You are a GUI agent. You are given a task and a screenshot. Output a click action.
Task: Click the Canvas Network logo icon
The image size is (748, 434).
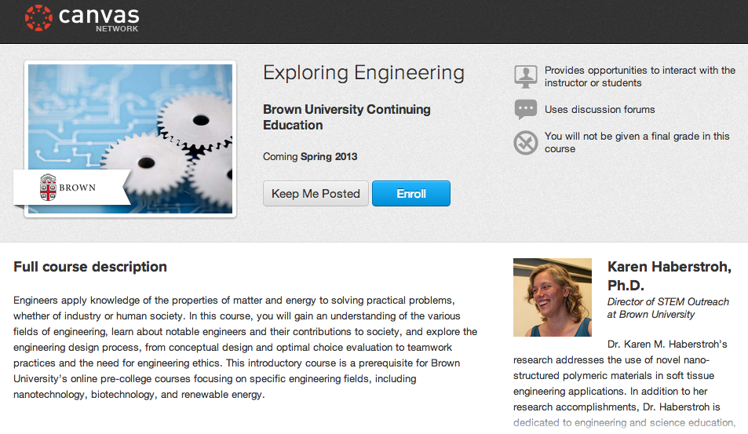click(x=38, y=17)
